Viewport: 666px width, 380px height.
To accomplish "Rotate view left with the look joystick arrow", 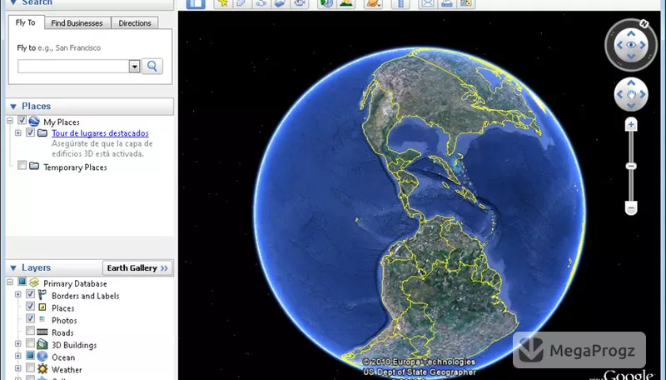I will pos(619,45).
